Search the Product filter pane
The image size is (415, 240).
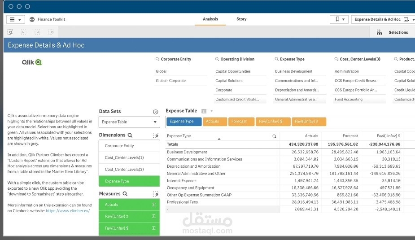click(x=396, y=59)
